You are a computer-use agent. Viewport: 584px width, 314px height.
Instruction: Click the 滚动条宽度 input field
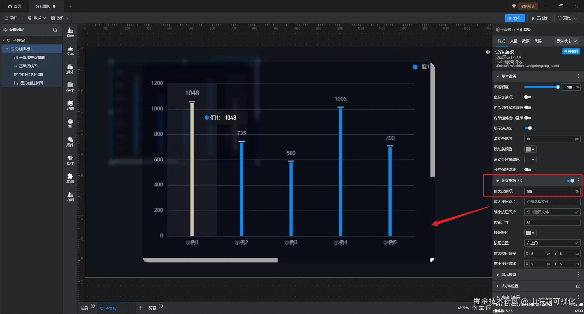pos(552,139)
